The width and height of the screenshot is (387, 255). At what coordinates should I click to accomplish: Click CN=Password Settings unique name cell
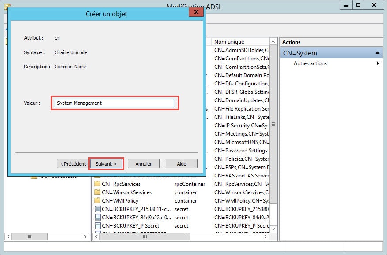[x=242, y=150]
